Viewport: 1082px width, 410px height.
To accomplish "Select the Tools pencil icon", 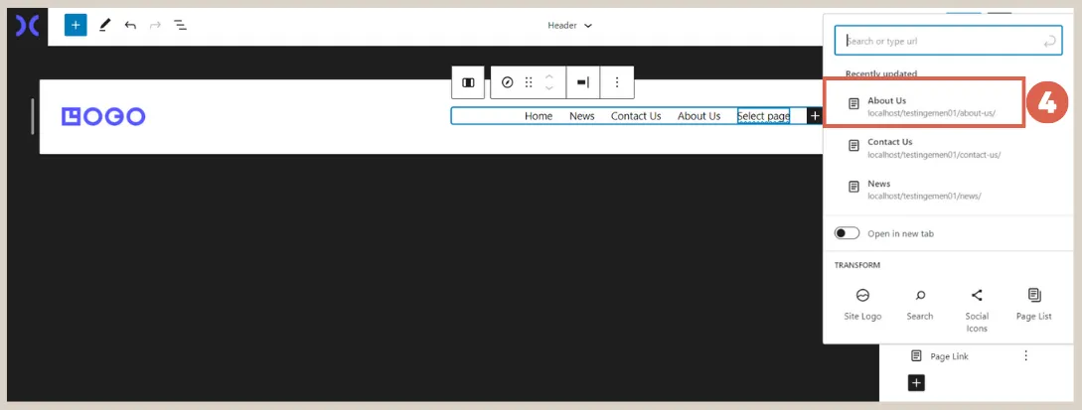I will (104, 26).
